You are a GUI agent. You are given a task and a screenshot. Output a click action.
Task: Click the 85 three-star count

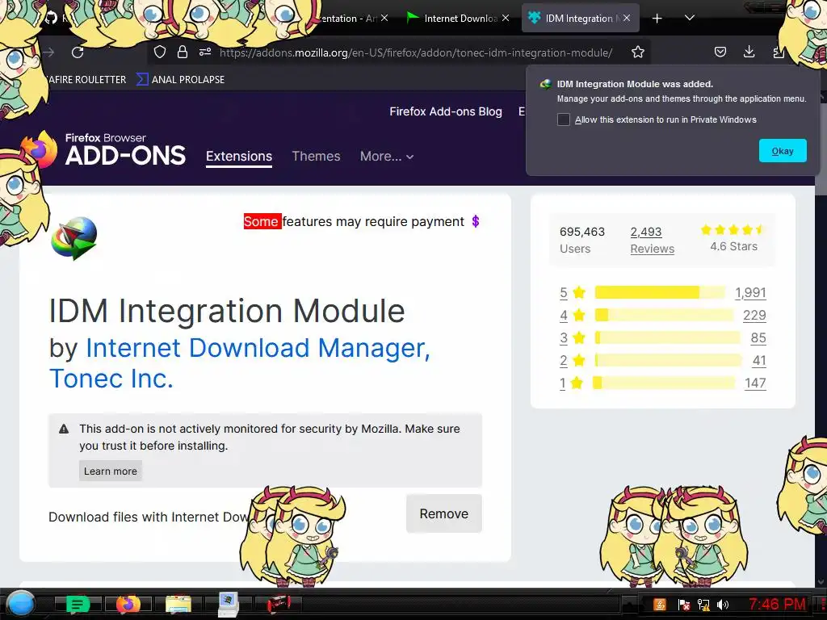point(758,338)
